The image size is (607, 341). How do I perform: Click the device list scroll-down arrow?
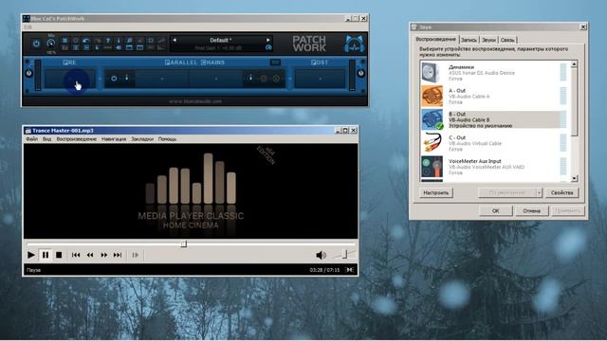coord(574,178)
